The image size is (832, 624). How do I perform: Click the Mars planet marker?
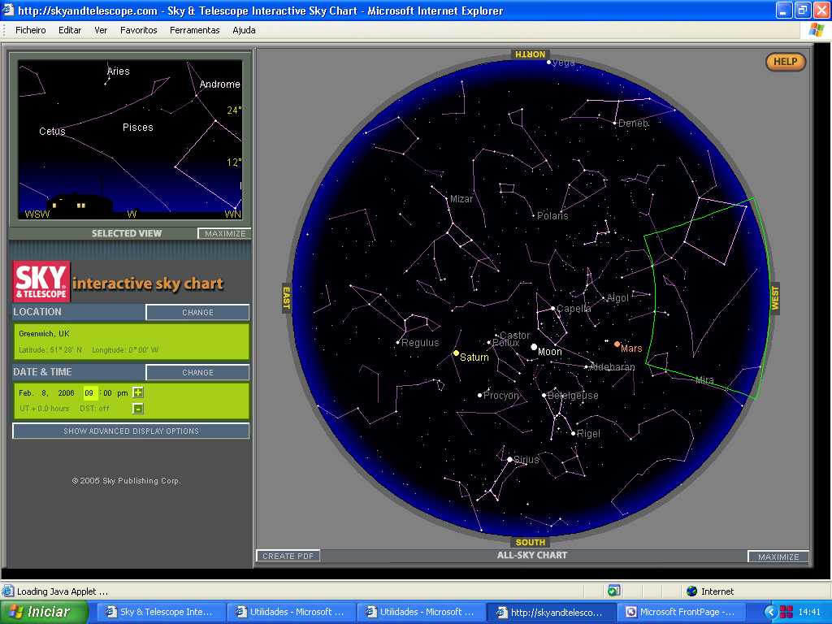click(x=617, y=344)
